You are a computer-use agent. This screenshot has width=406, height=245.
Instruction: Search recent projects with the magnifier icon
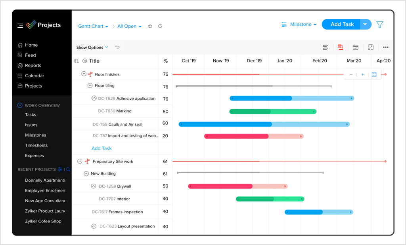coord(68,169)
